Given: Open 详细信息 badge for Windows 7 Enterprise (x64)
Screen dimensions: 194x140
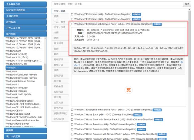Looking at the screenshot, I should tap(136, 14).
